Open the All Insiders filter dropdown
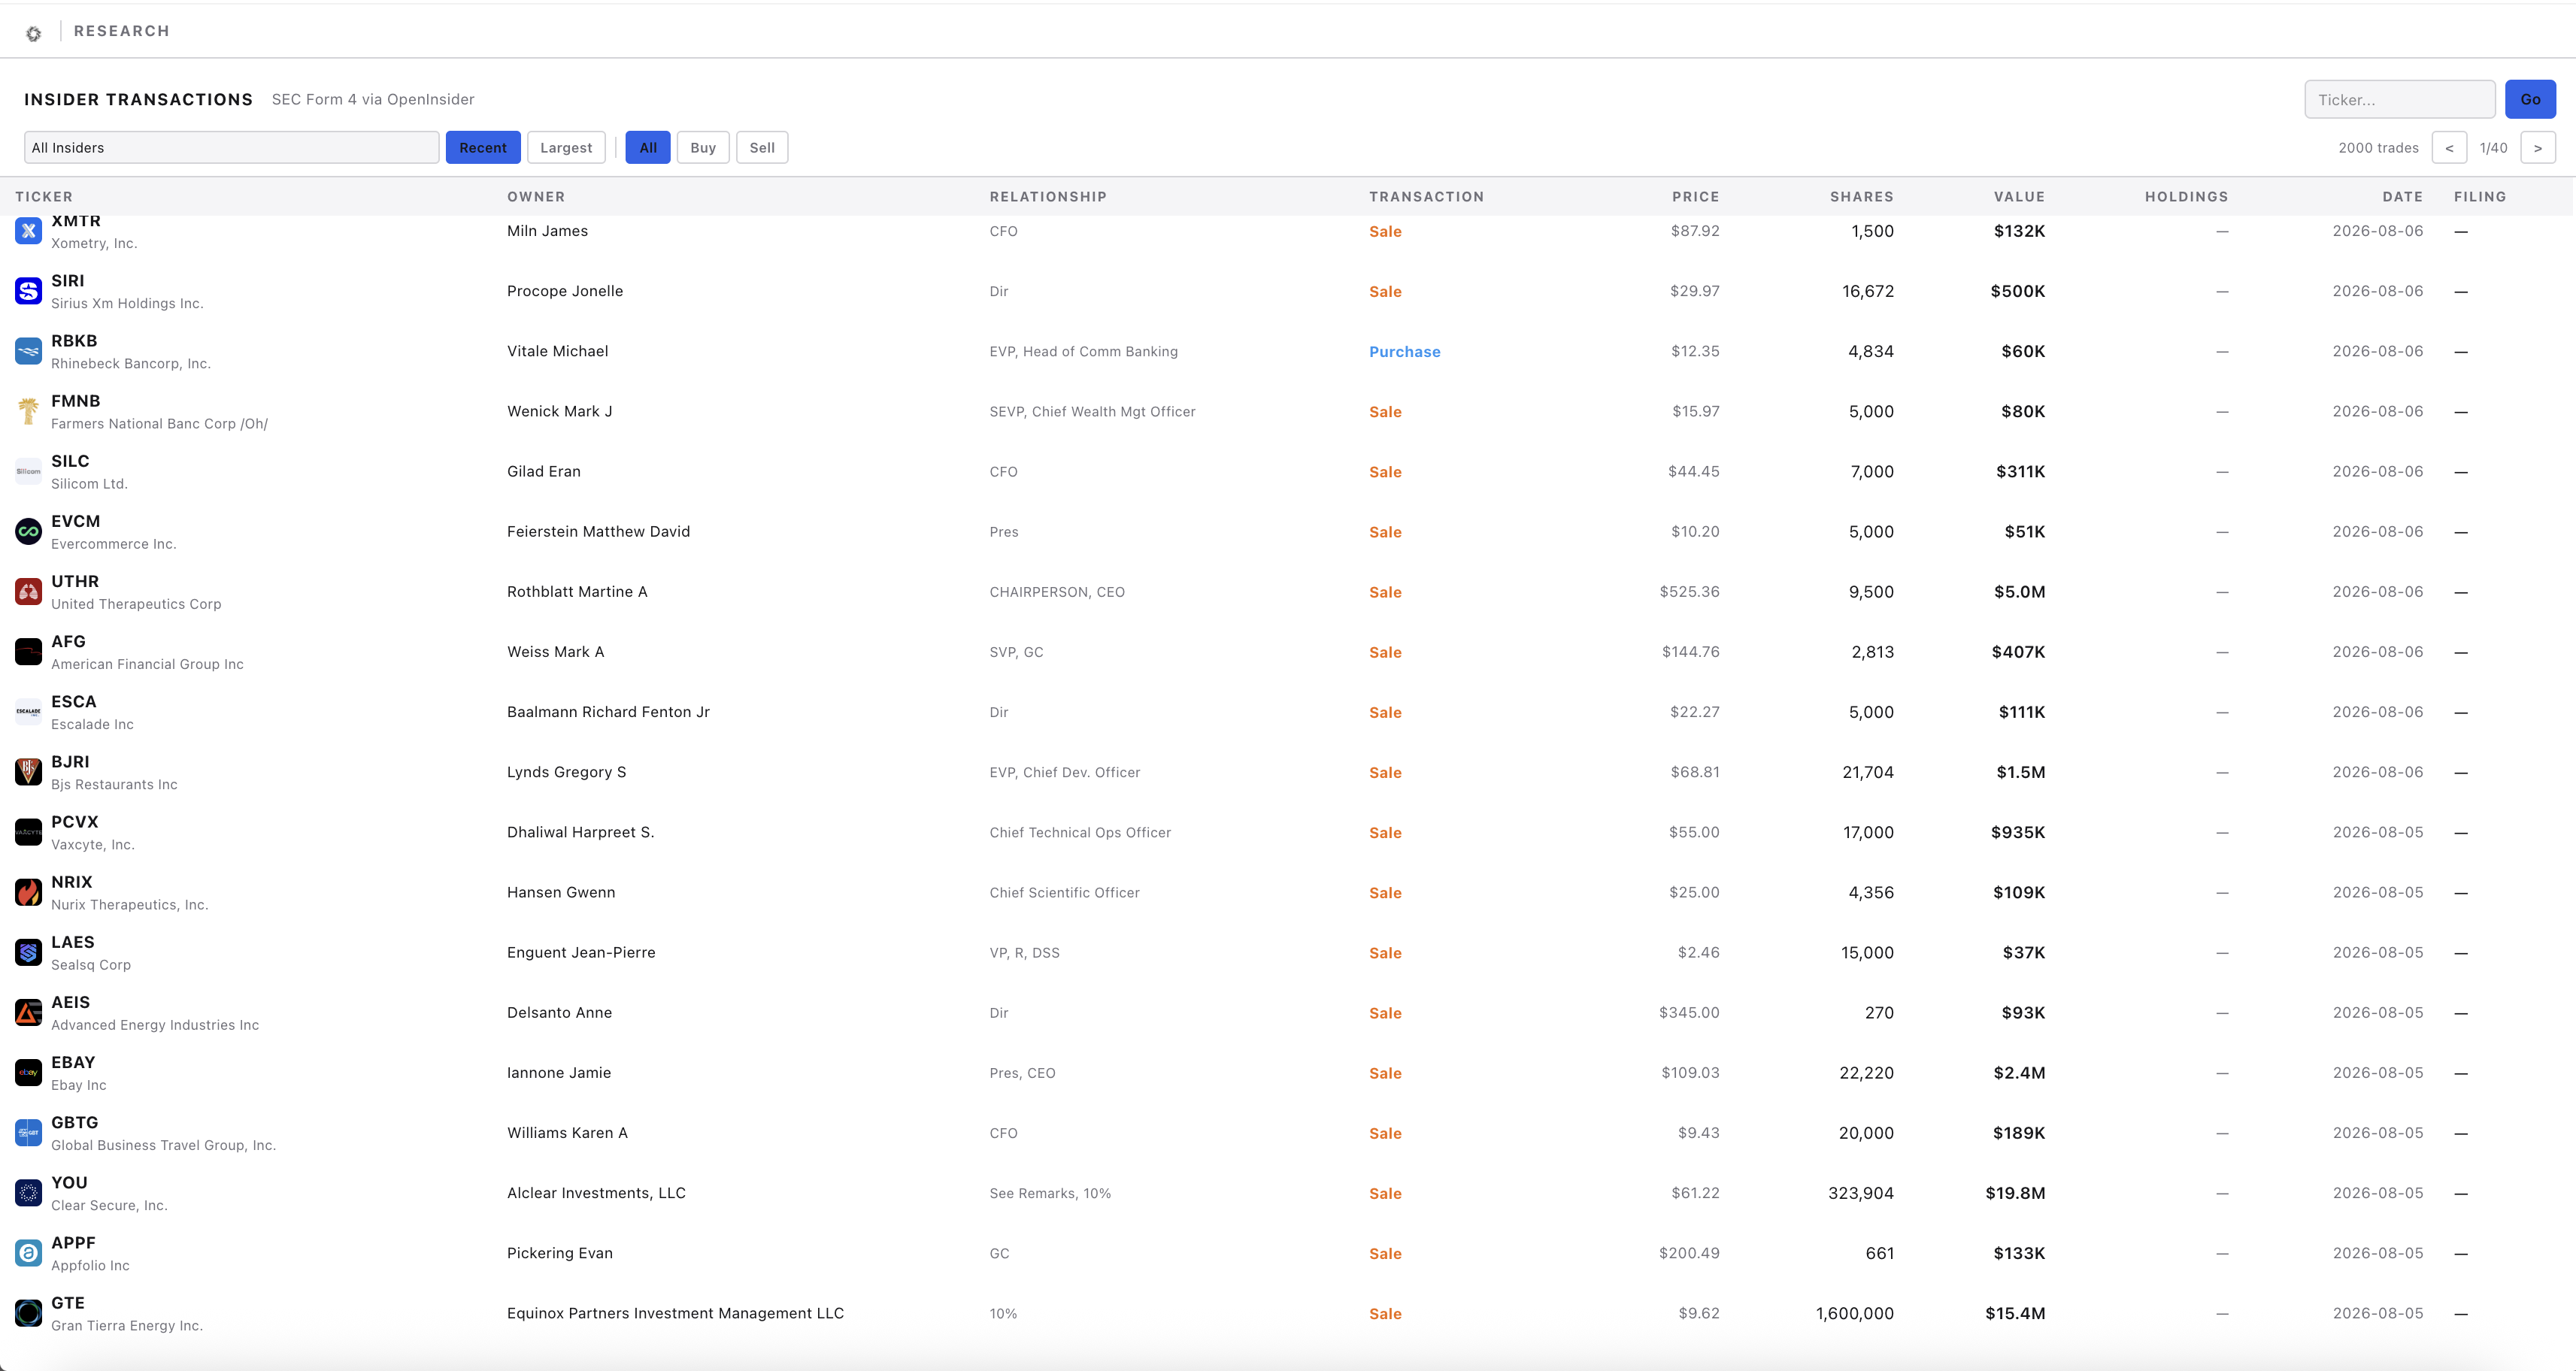Image resolution: width=2576 pixels, height=1371 pixels. pyautogui.click(x=231, y=148)
